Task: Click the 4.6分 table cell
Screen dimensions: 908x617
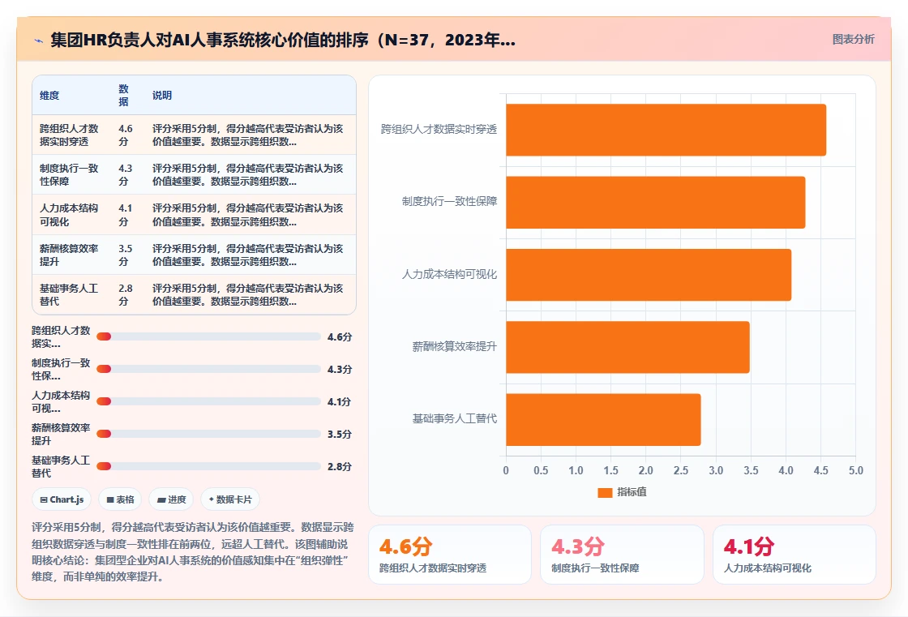Action: [128, 135]
